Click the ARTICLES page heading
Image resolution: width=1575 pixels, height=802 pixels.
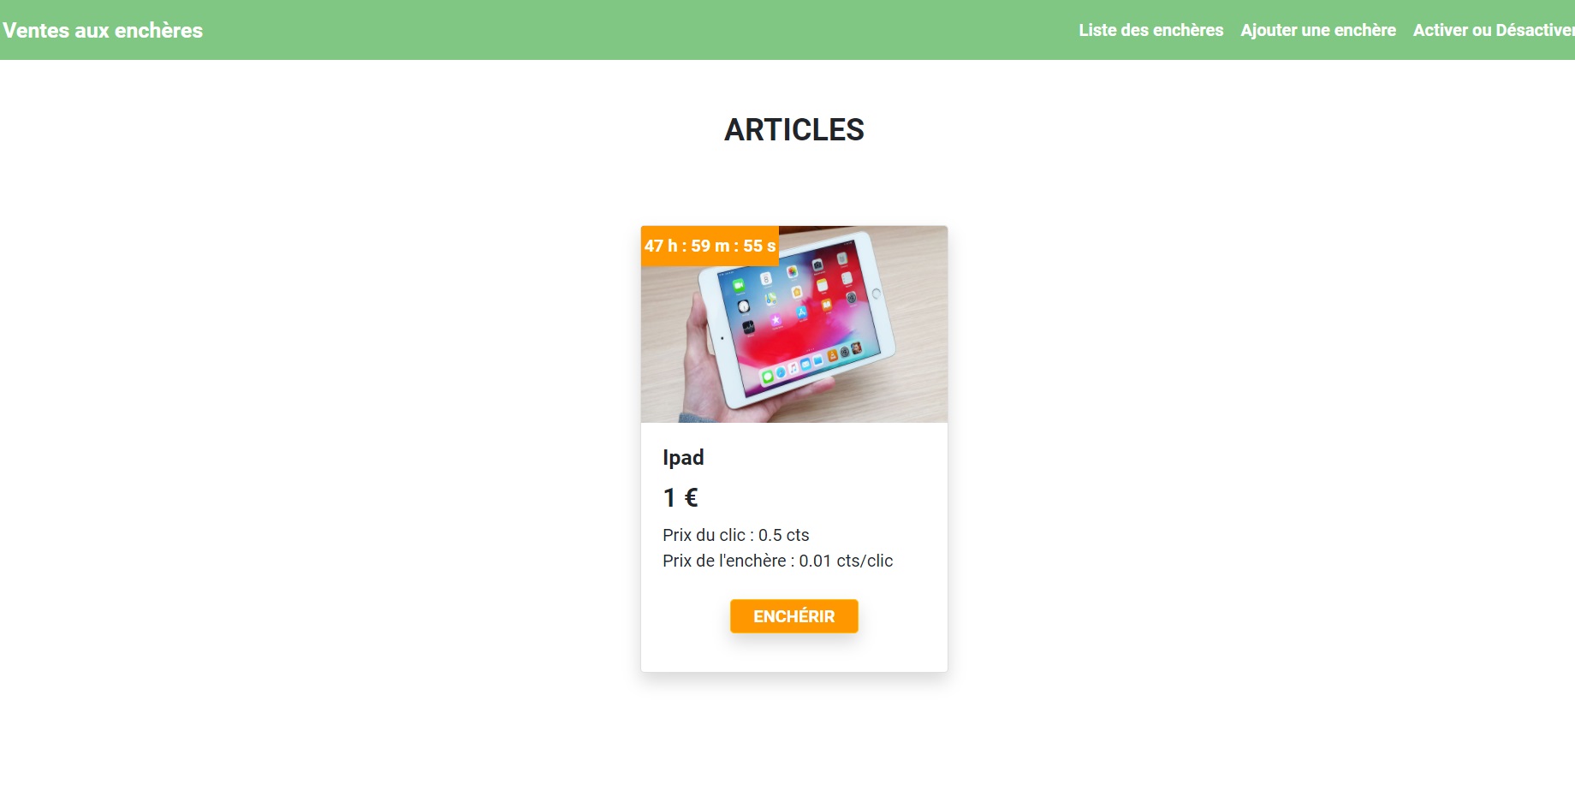(793, 130)
